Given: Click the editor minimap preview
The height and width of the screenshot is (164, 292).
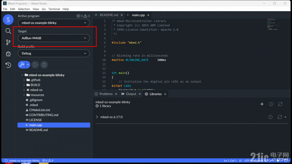Looking at the screenshot, I should coord(273,24).
